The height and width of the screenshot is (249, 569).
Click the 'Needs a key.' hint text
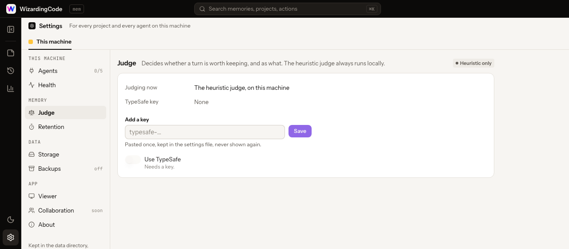click(x=160, y=167)
